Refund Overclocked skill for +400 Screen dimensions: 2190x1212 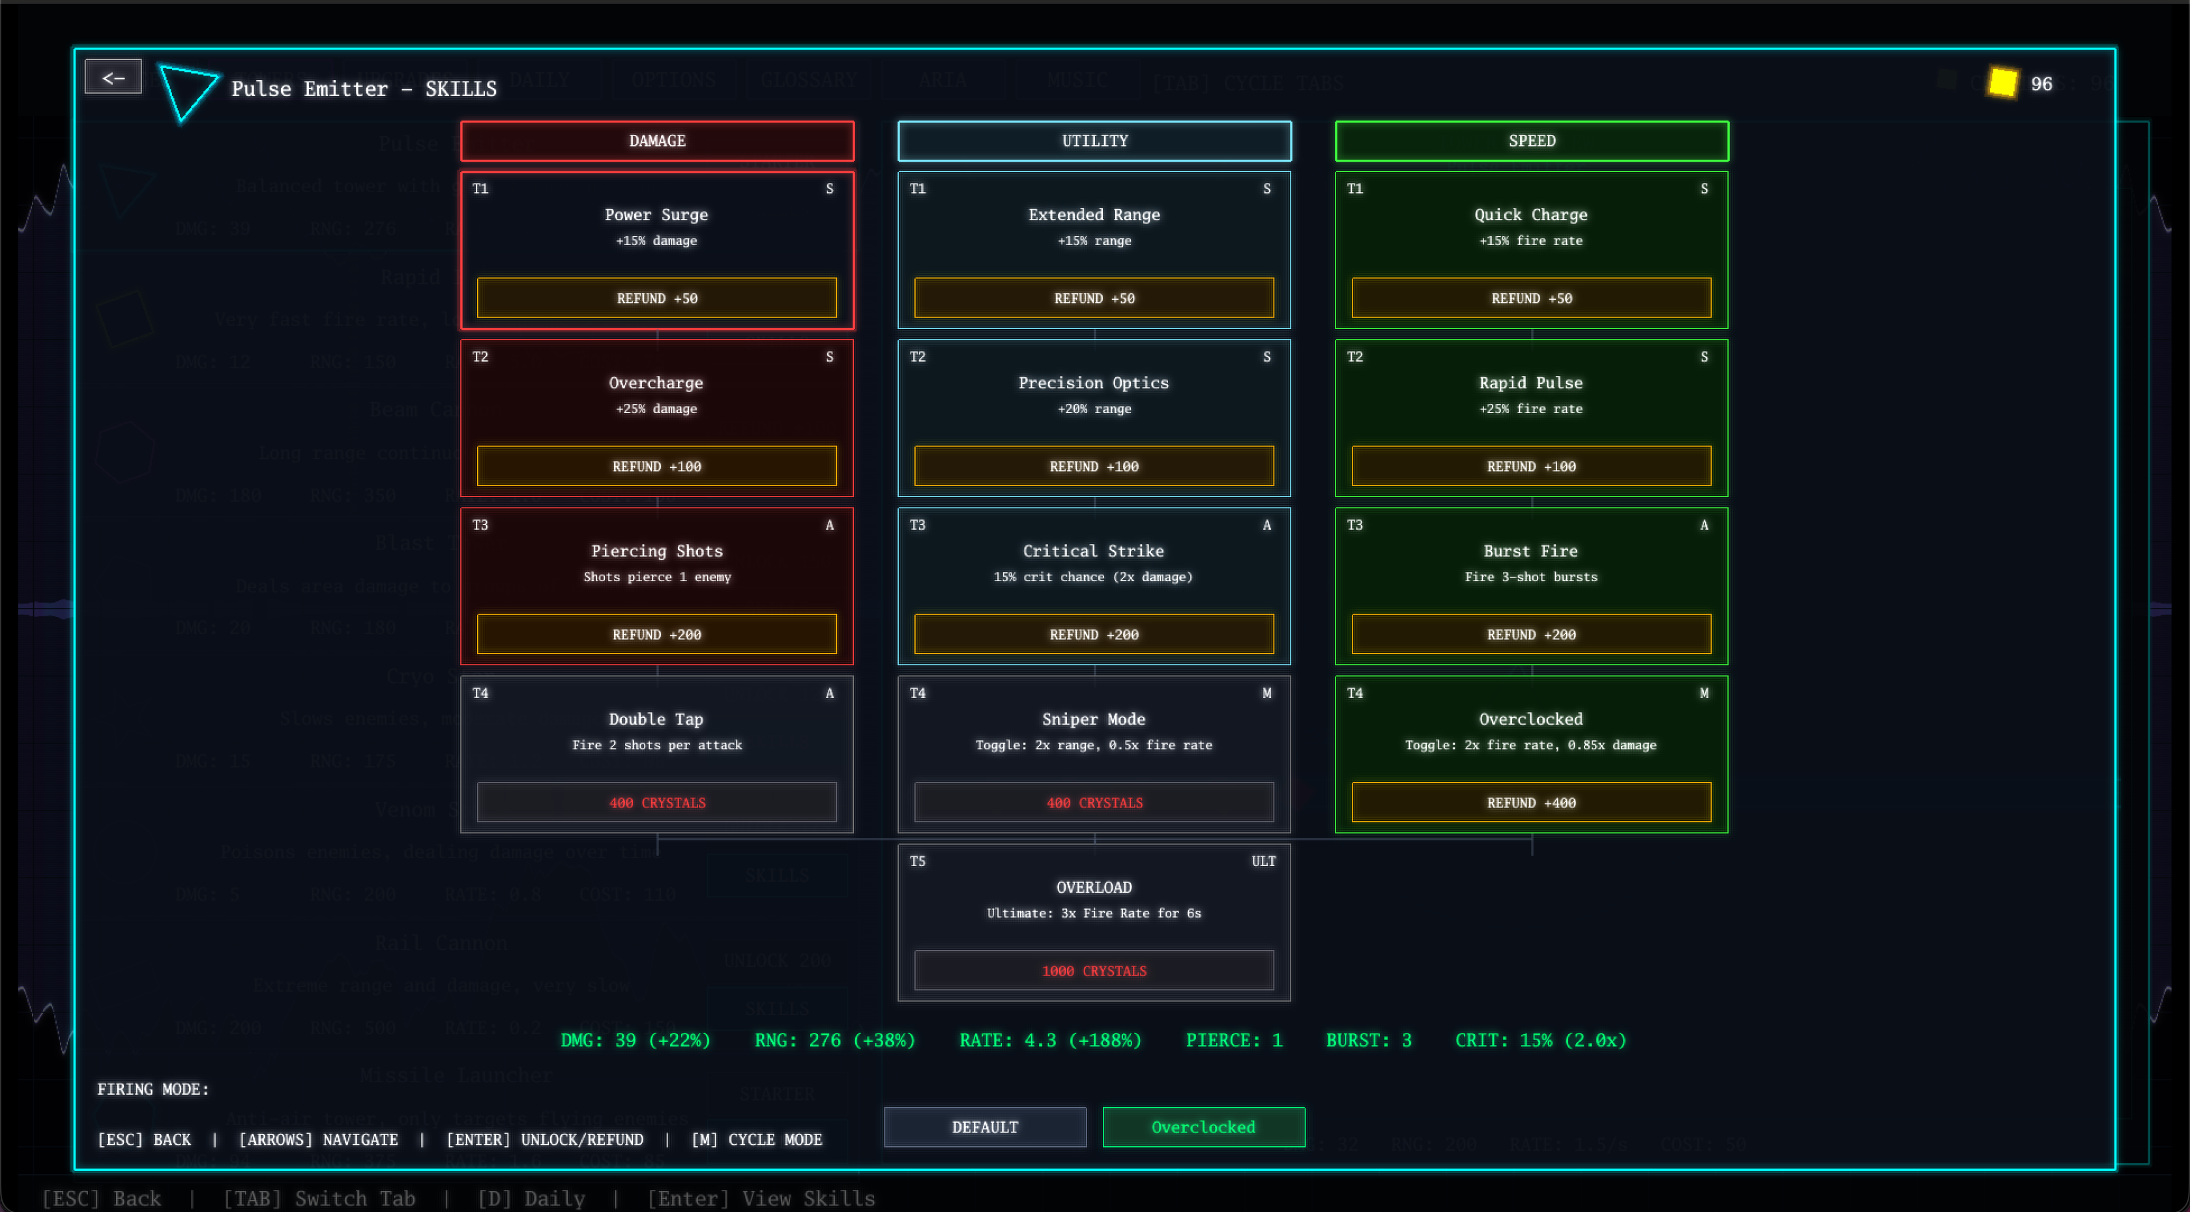[x=1531, y=802]
